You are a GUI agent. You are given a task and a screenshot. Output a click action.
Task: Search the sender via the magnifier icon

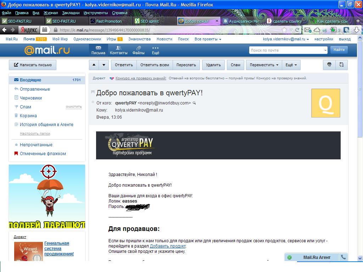coord(194,103)
